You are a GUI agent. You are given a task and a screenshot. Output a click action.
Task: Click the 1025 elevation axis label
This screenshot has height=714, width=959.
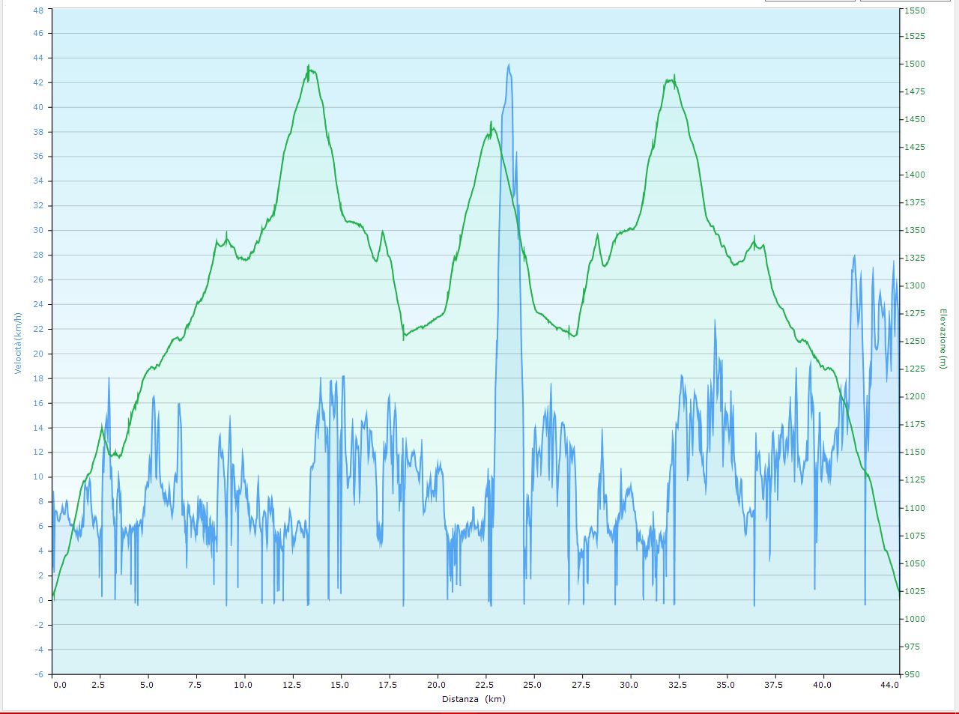pyautogui.click(x=915, y=591)
